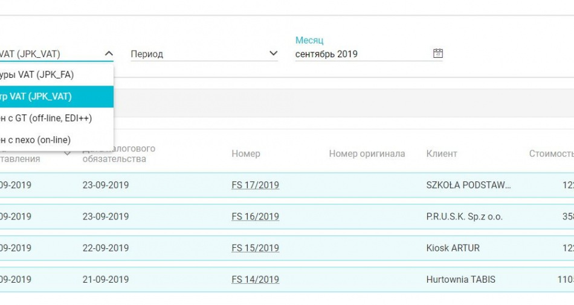Screen dimensions: 574x305
Task: Click the сентябрь 2019 month field
Action: pos(363,54)
